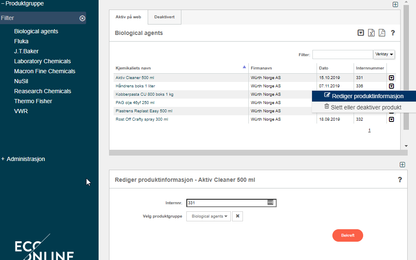Select the J.T.Baker product group
Viewport: 416px width, 260px height.
(26, 51)
